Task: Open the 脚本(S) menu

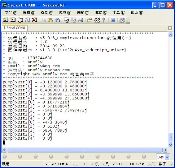Action: 101,13
